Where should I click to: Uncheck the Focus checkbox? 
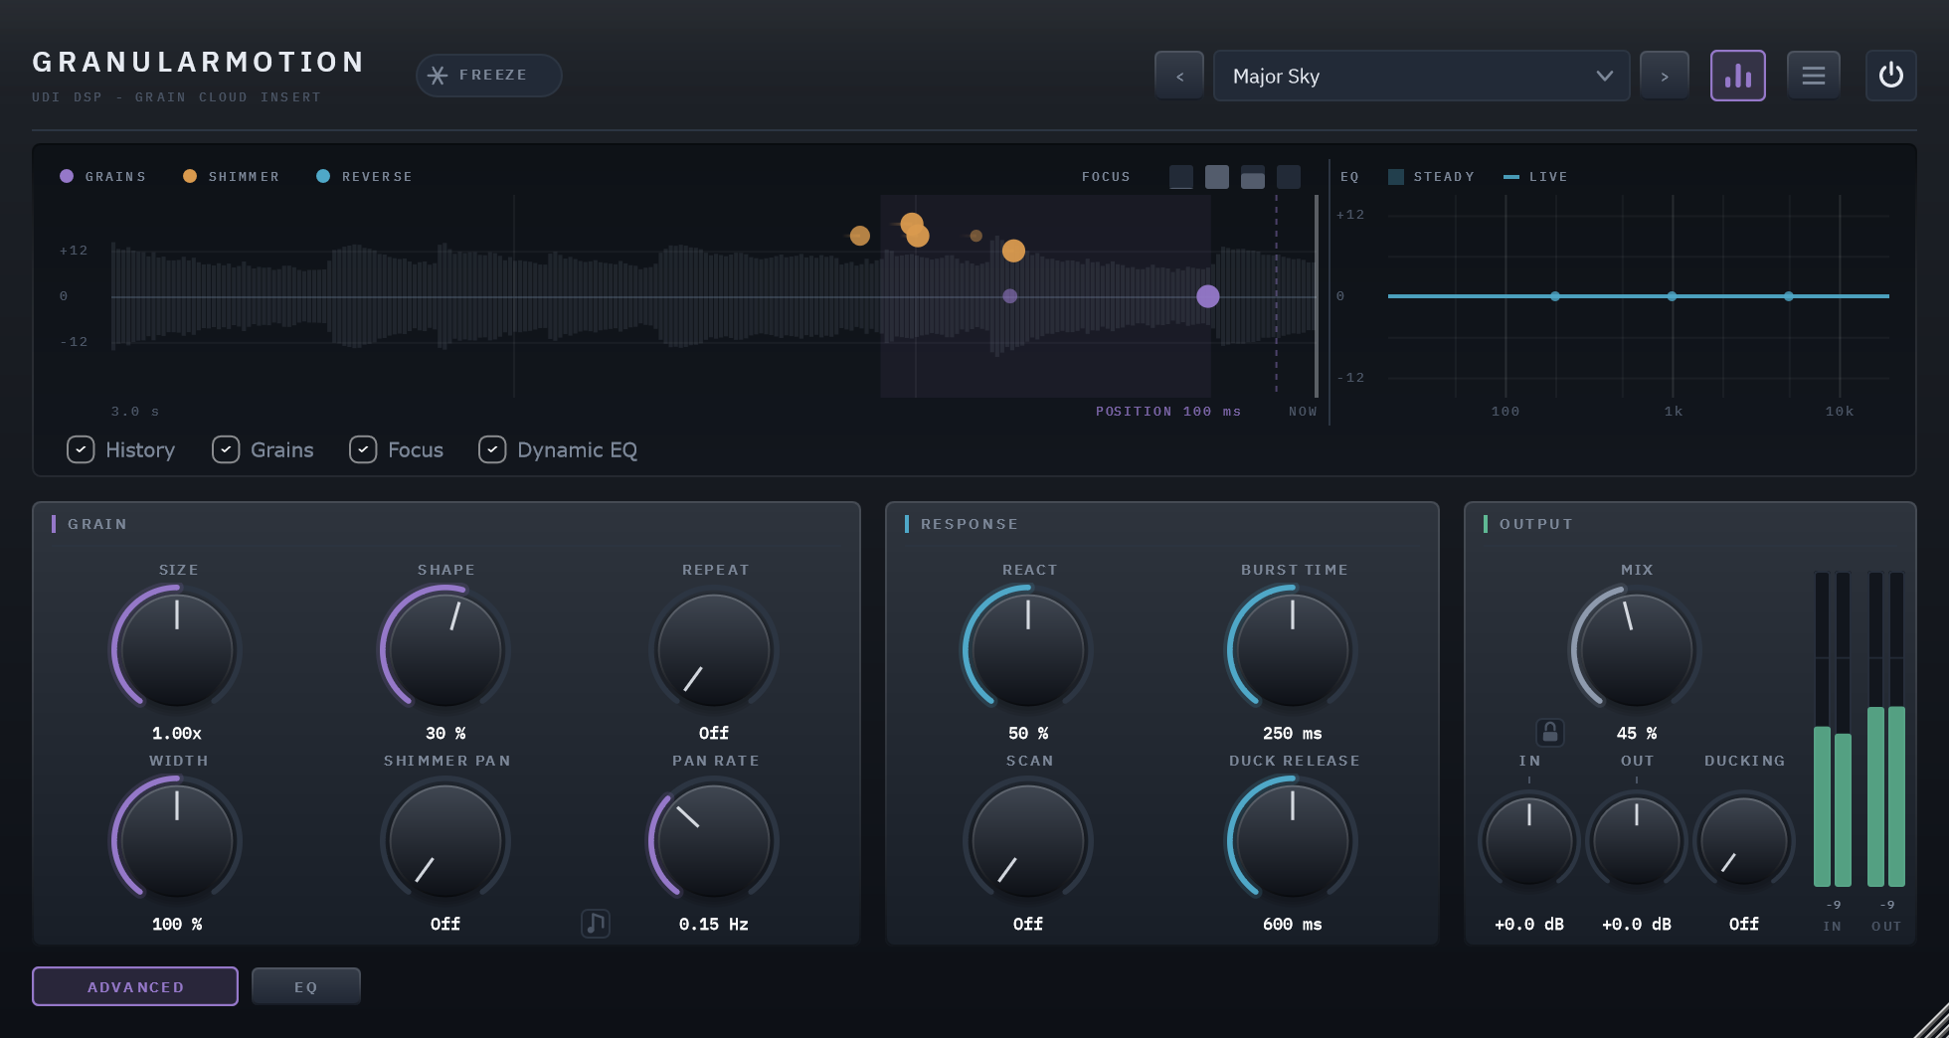point(363,449)
